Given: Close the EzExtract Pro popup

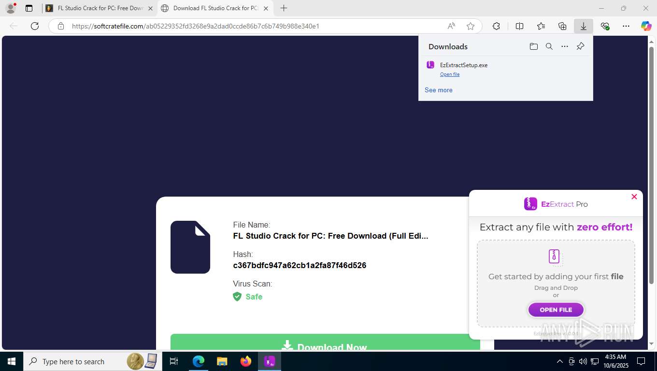Looking at the screenshot, I should click(x=634, y=197).
